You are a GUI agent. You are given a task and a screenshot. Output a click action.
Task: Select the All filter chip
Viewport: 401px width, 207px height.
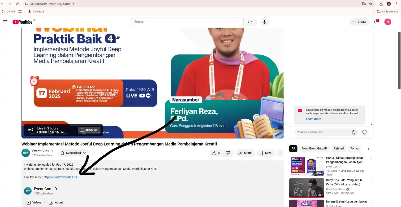coord(293,149)
